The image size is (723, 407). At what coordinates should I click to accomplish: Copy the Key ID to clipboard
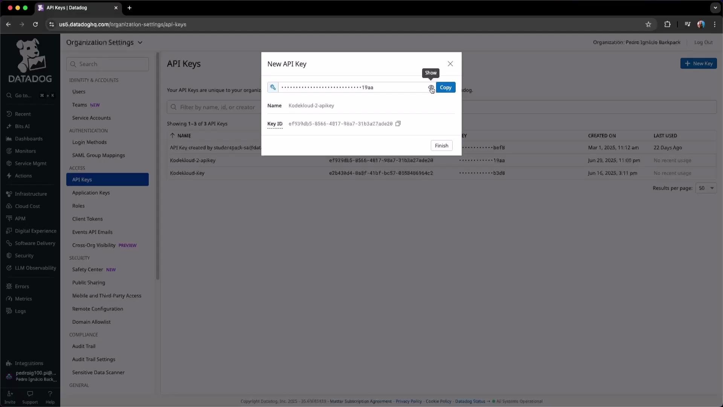pos(398,124)
